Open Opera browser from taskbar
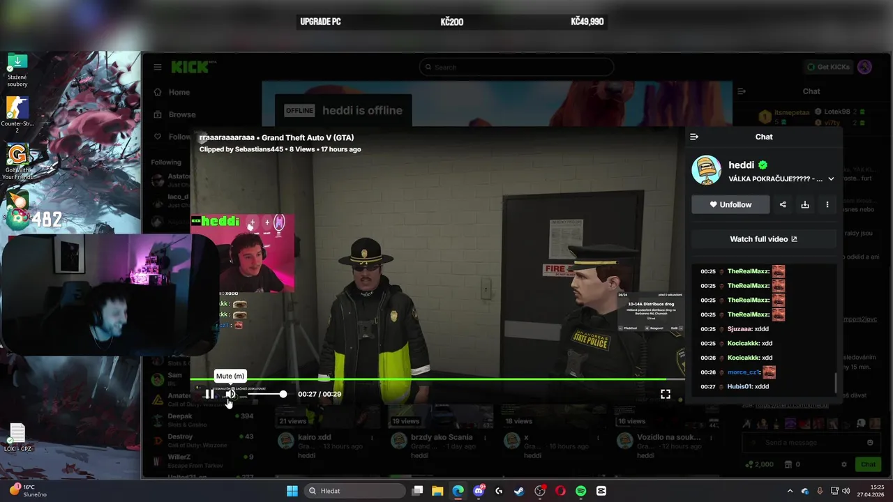This screenshot has height=502, width=893. coord(560,491)
